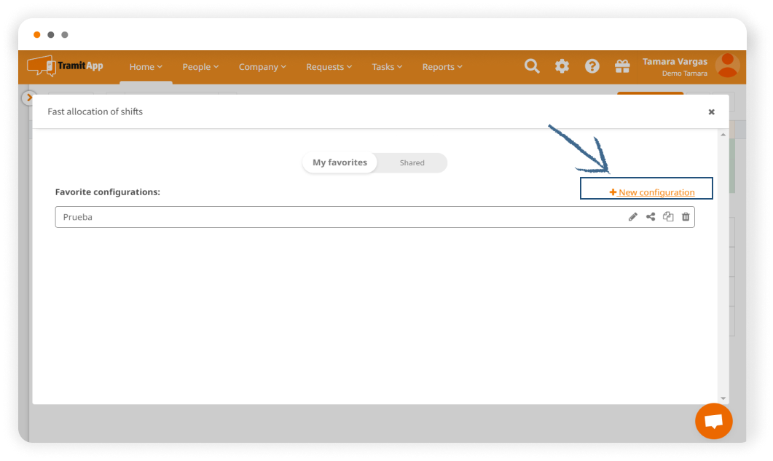
Task: Switch to My favorites toggle option
Action: [x=340, y=162]
